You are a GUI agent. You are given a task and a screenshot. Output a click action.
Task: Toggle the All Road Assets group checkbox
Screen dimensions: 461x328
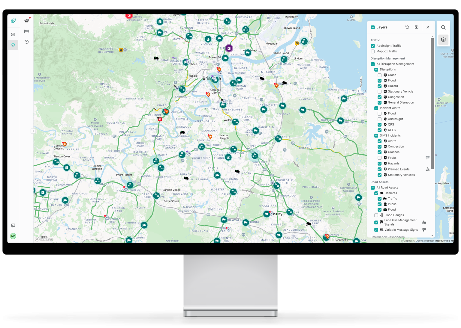coord(373,188)
